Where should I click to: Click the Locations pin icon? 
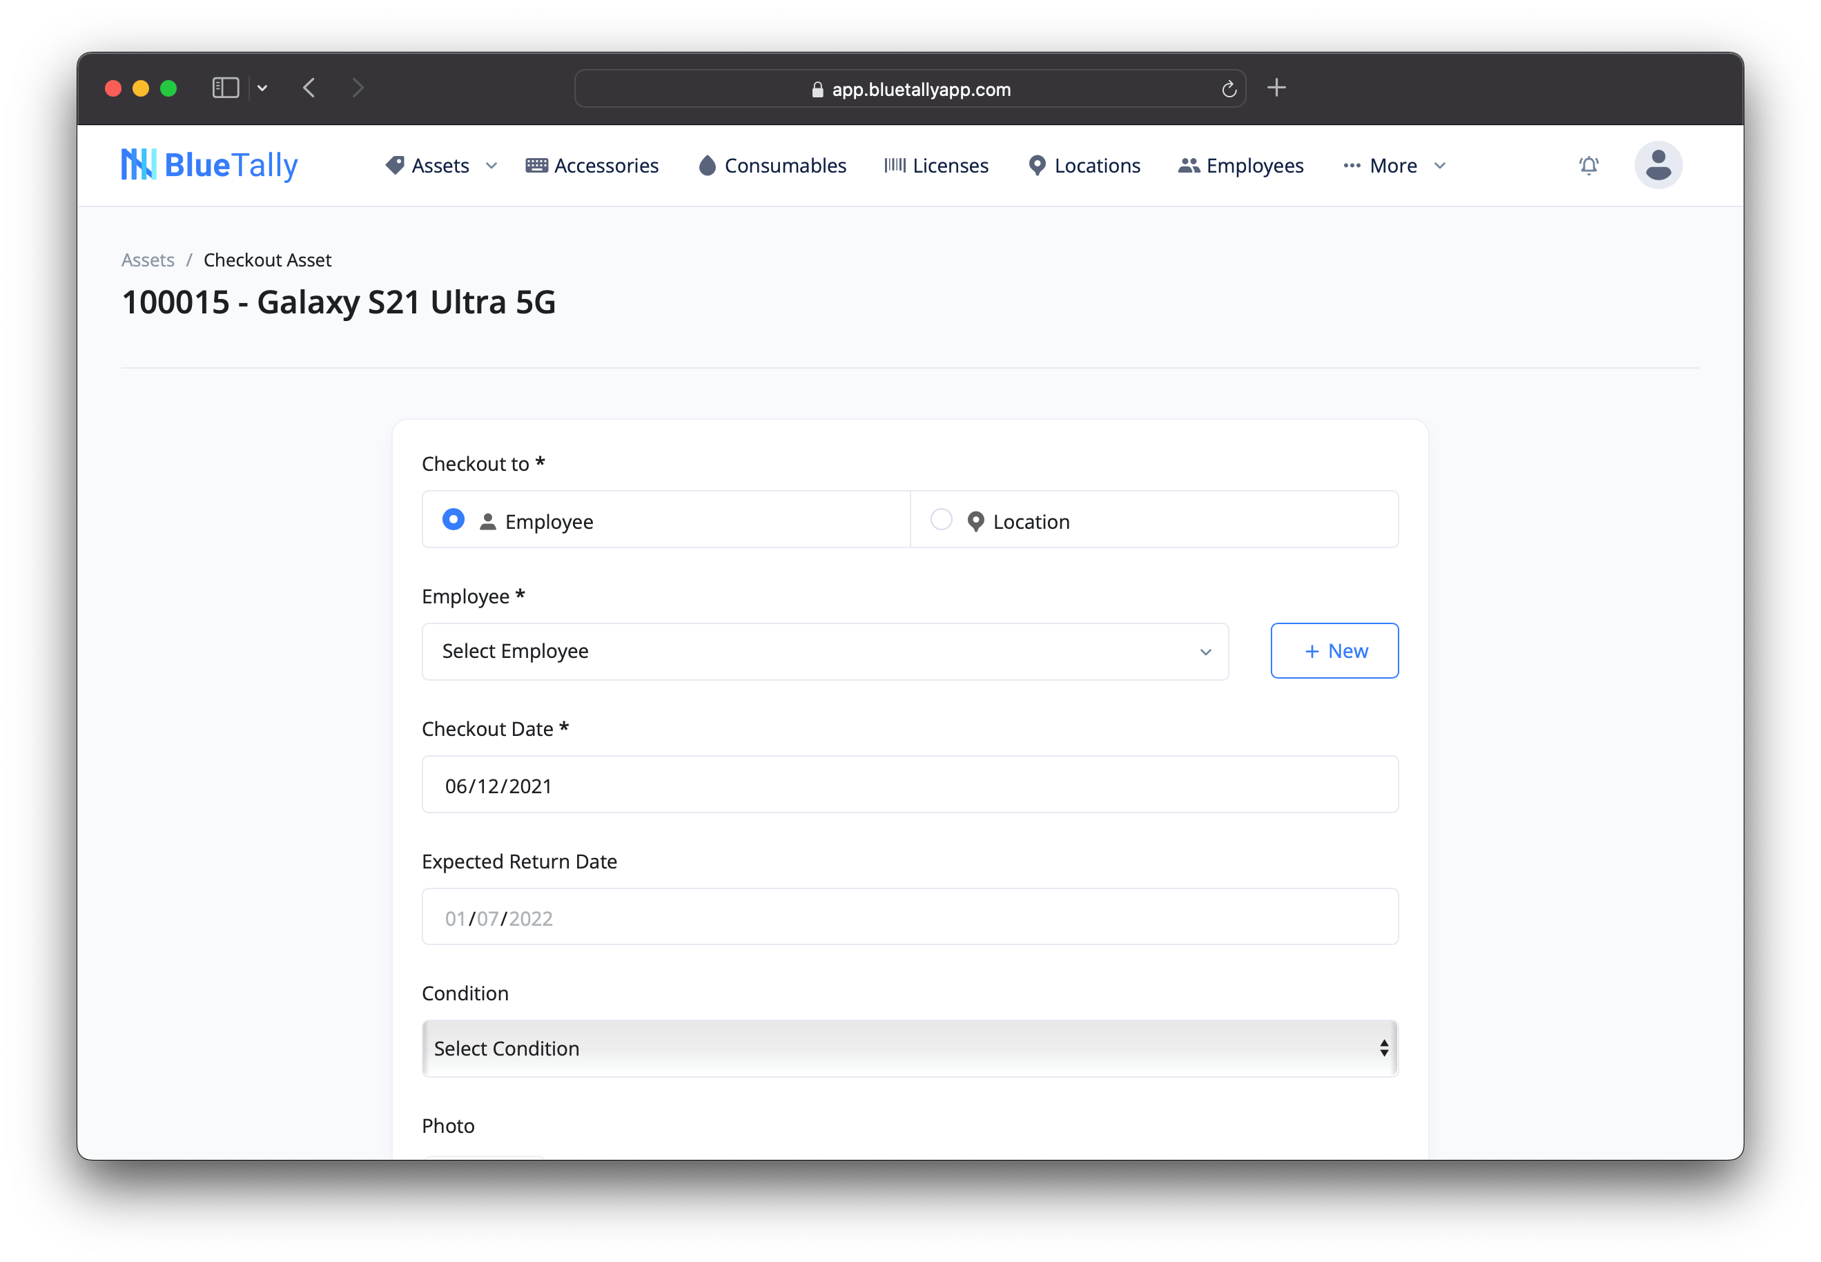coord(1037,164)
